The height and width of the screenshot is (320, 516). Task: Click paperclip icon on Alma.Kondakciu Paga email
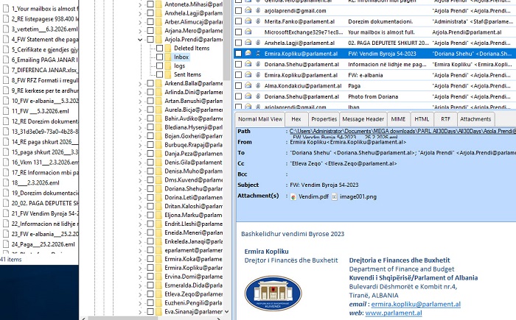coord(258,86)
